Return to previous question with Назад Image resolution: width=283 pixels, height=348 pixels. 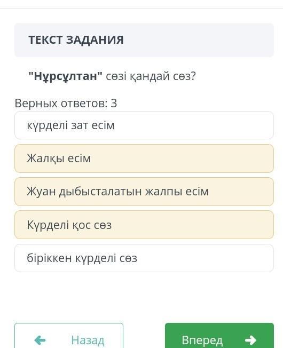(x=69, y=336)
